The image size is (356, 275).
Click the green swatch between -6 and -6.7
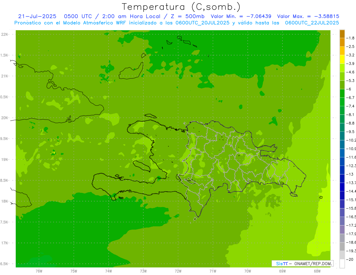[x=342, y=93]
